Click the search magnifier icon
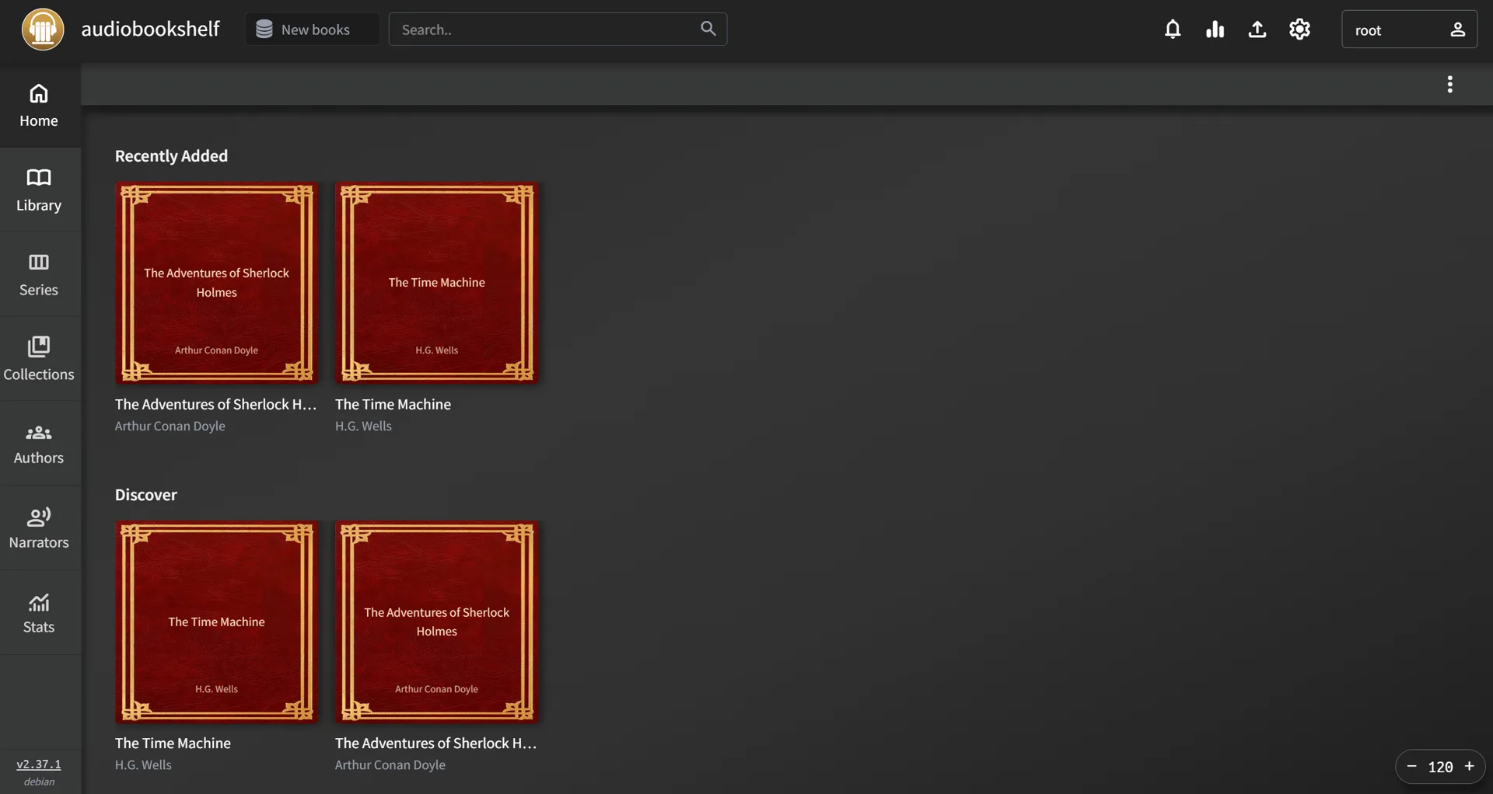The width and height of the screenshot is (1493, 794). pyautogui.click(x=708, y=29)
